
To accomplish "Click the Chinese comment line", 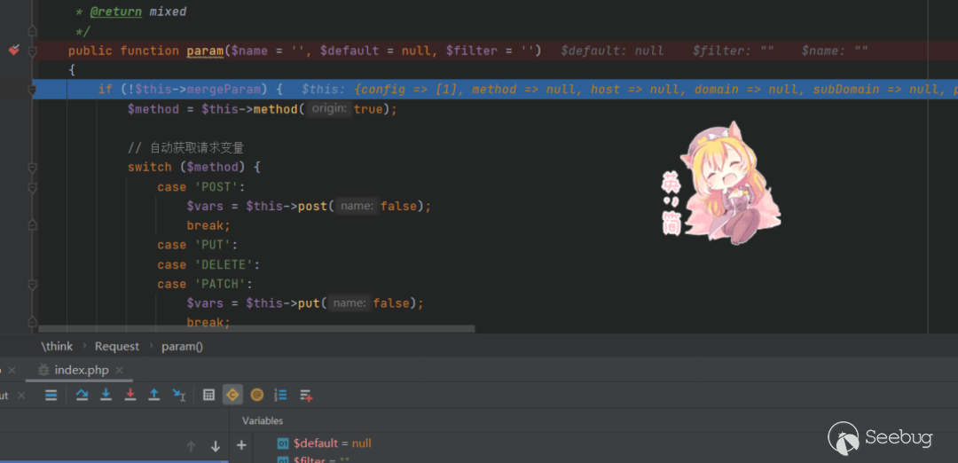I will pyautogui.click(x=186, y=148).
